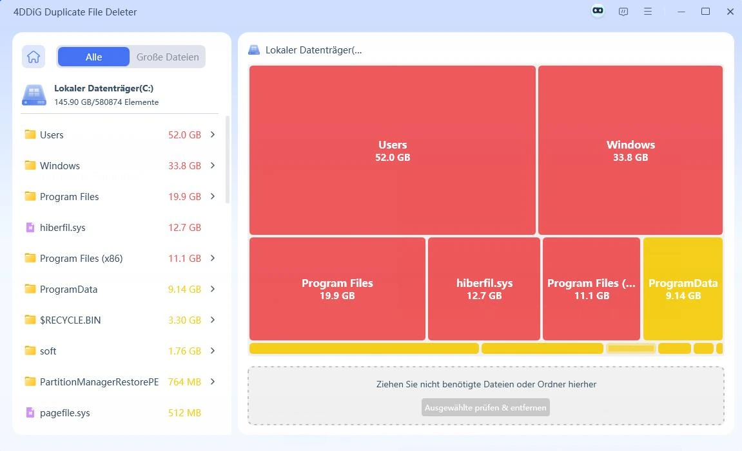Select the hiberfil.sys tile in the treemap

click(484, 288)
